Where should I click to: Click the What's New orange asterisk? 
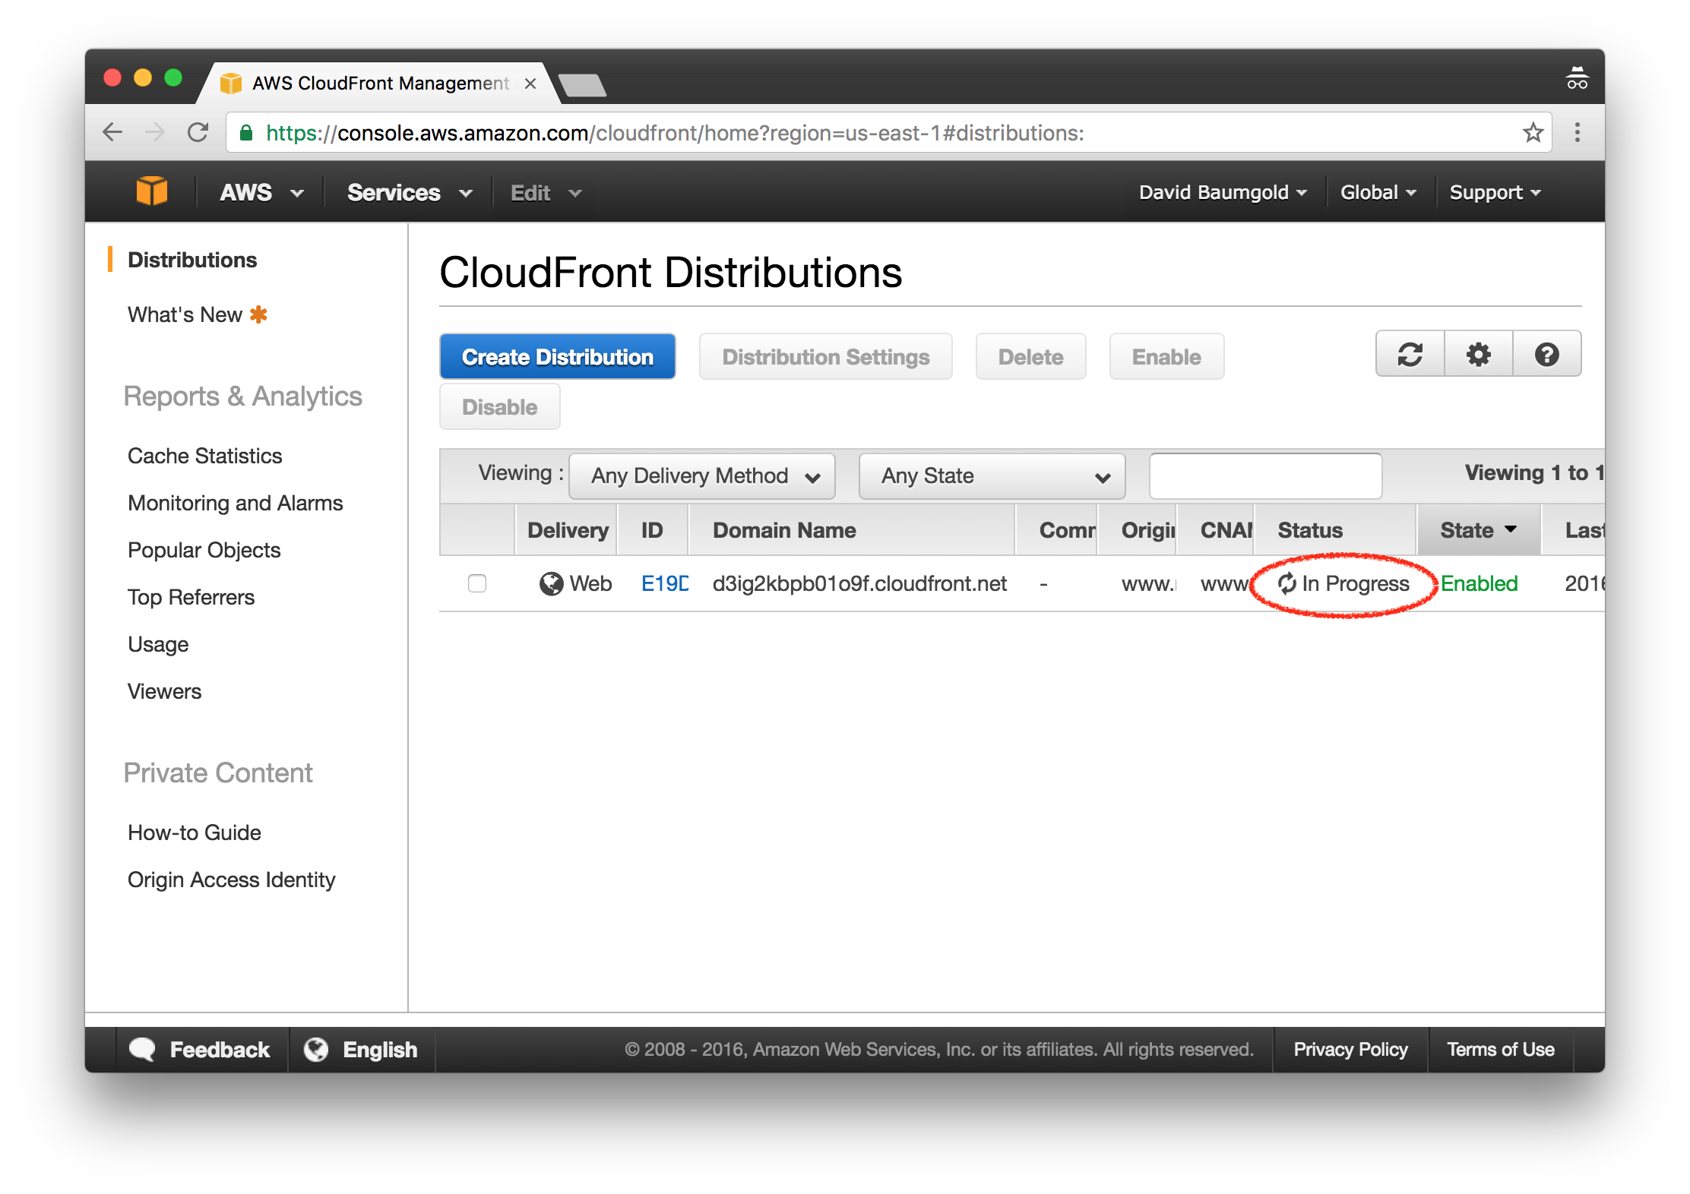click(258, 314)
